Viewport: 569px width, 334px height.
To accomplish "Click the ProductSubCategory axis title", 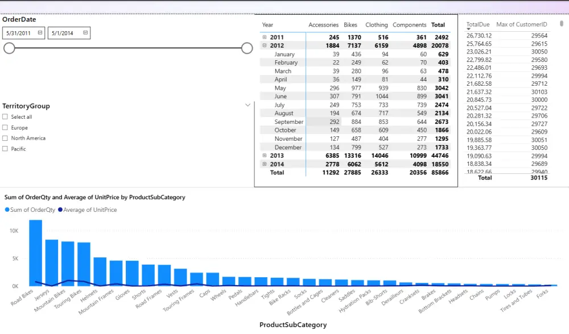I will click(293, 324).
